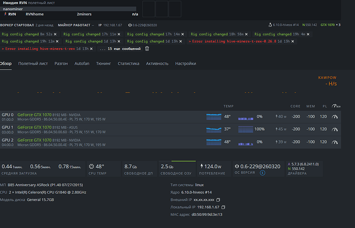
Task: Dismiss 'Rig config changed 19h 4m' message
Action: (308, 34)
